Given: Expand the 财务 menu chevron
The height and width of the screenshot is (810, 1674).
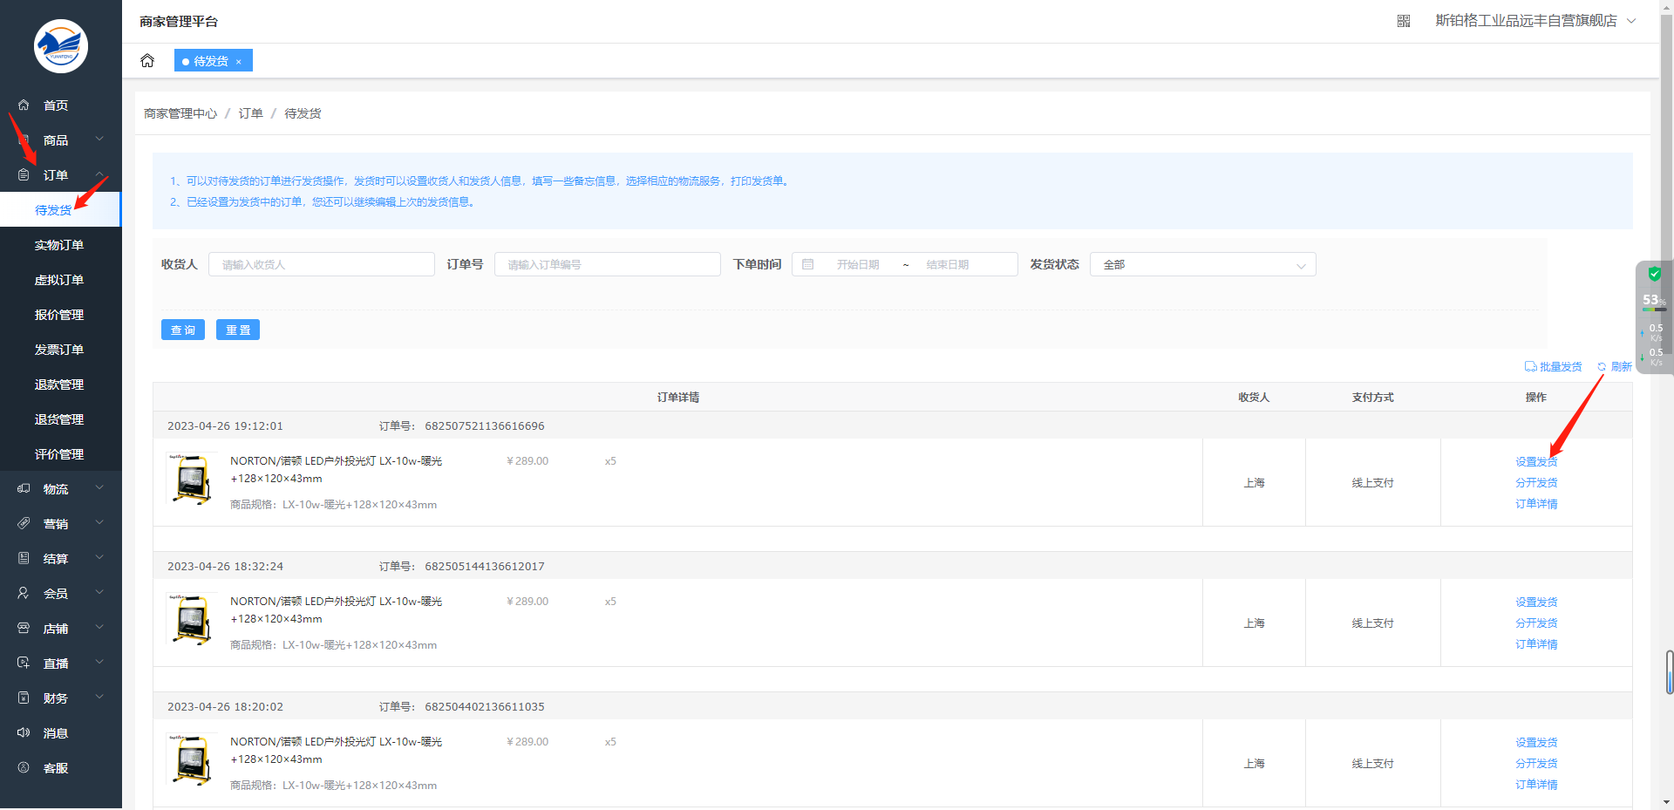Looking at the screenshot, I should (99, 698).
